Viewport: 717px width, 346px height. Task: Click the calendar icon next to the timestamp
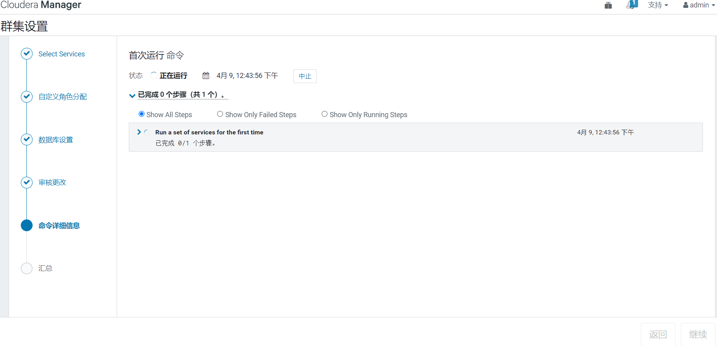(206, 76)
